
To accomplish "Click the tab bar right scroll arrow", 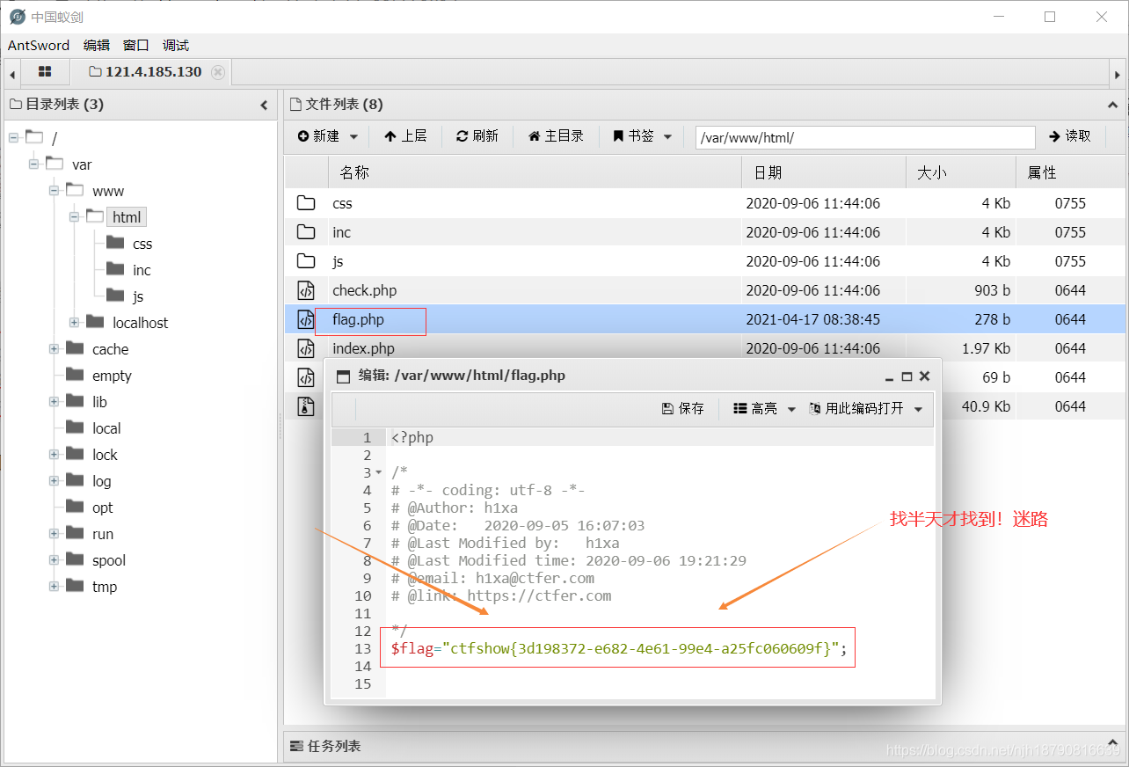I will pos(1117,74).
